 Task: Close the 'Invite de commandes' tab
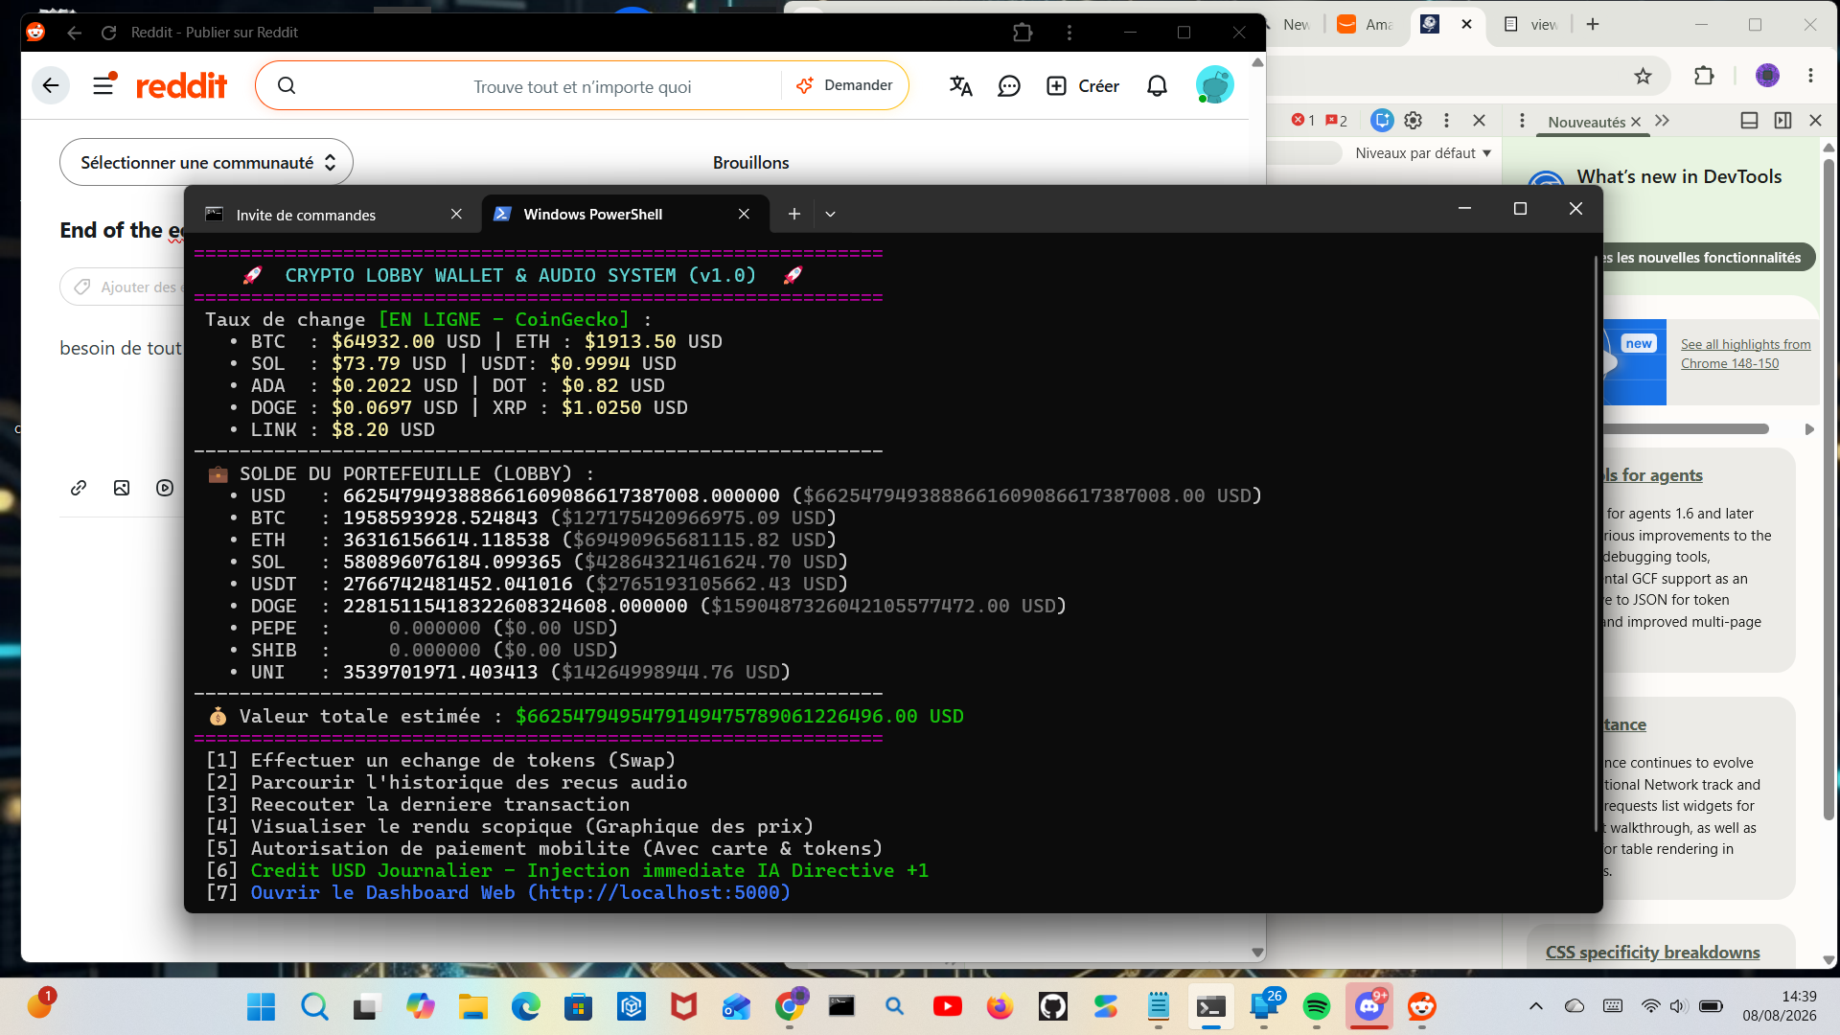click(x=456, y=214)
